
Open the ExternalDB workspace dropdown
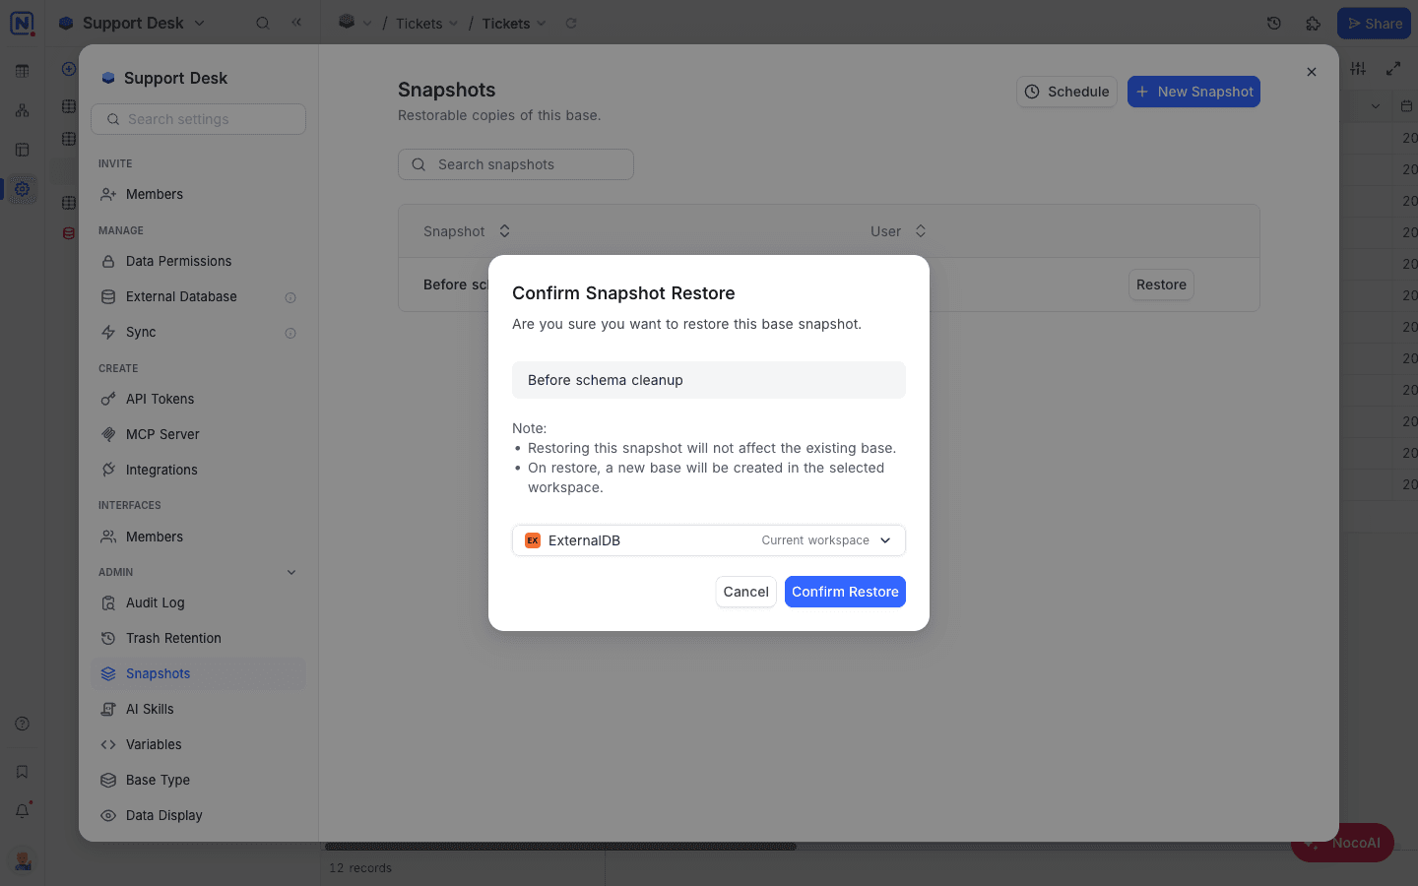[x=709, y=540]
